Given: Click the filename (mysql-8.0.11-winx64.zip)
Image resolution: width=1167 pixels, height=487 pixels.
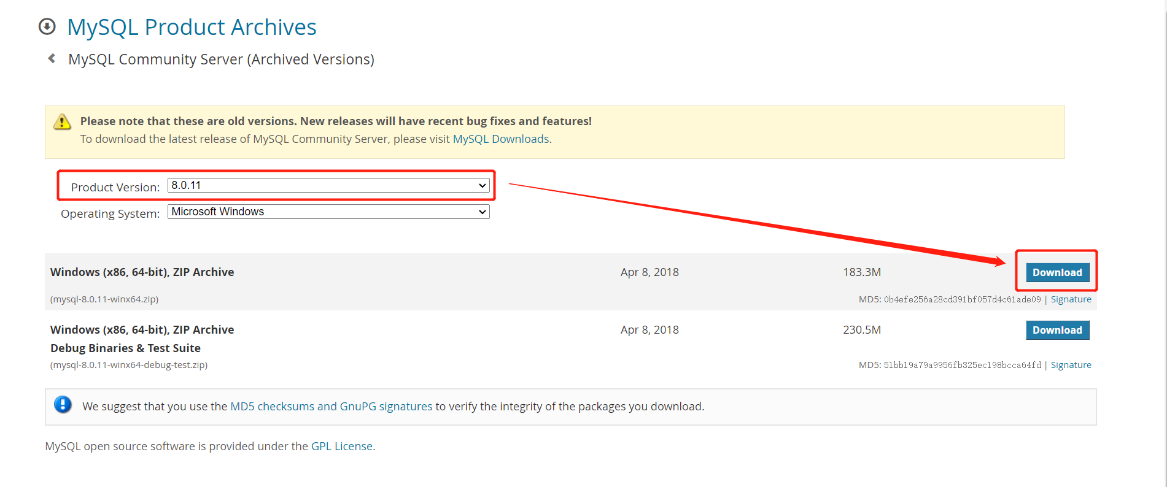Looking at the screenshot, I should (104, 299).
